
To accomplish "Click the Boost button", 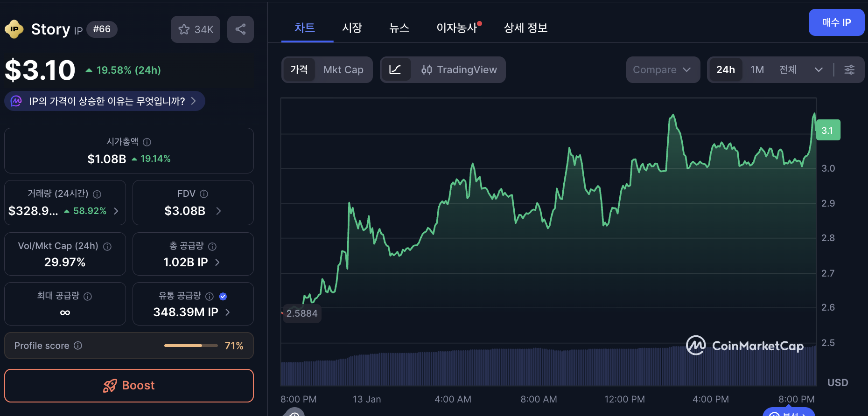I will pyautogui.click(x=129, y=386).
